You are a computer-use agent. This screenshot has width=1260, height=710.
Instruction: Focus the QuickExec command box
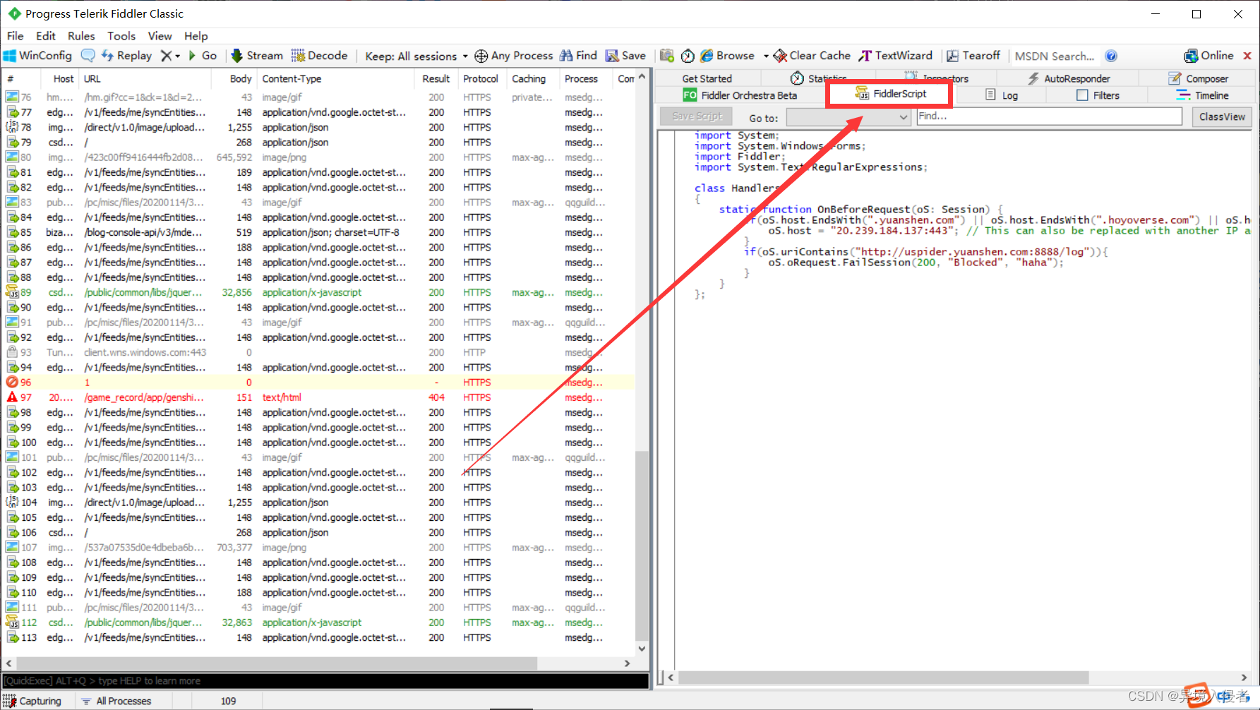click(x=325, y=681)
